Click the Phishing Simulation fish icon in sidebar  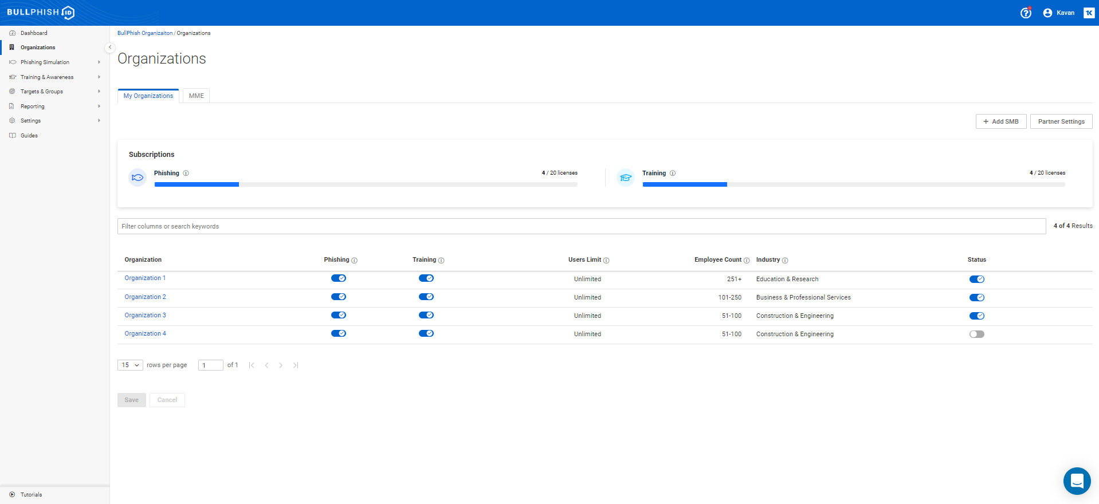click(12, 62)
